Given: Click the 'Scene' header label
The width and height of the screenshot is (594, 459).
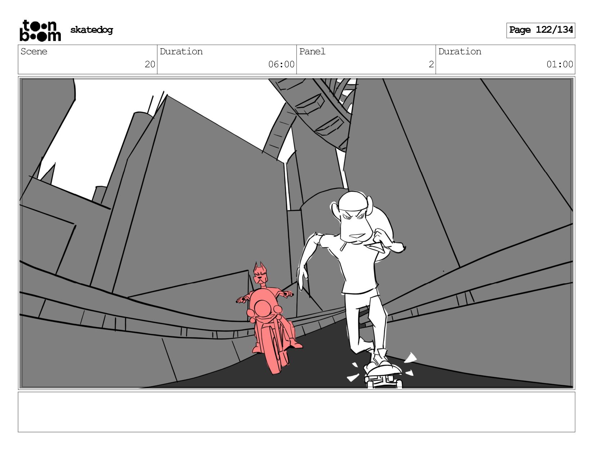Looking at the screenshot, I should [34, 51].
